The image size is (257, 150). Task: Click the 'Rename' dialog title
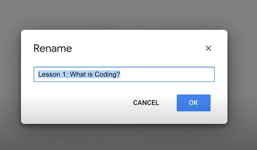(x=53, y=48)
